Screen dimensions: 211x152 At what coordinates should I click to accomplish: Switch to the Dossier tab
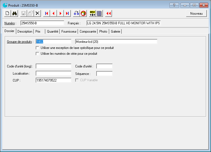[x=9, y=31]
